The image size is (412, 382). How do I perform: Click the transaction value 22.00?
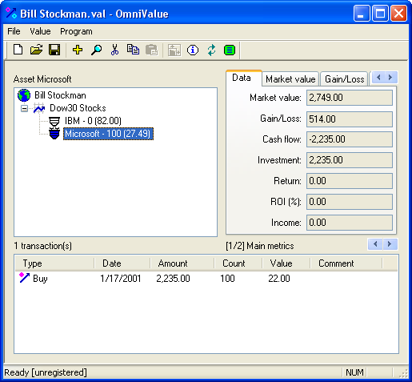click(279, 279)
